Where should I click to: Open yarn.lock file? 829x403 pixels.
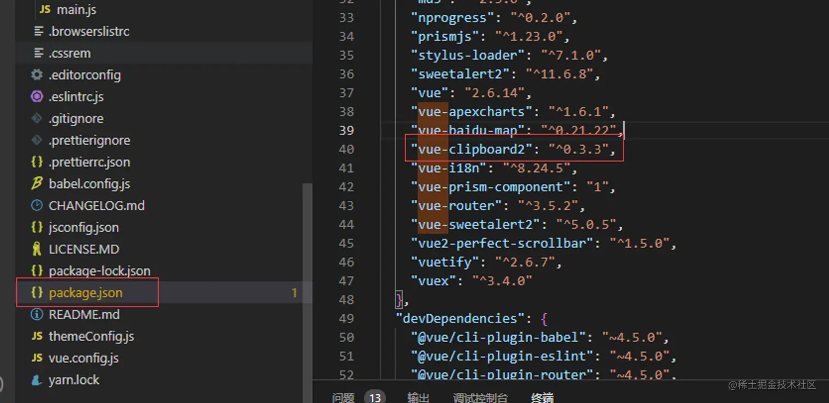(74, 380)
